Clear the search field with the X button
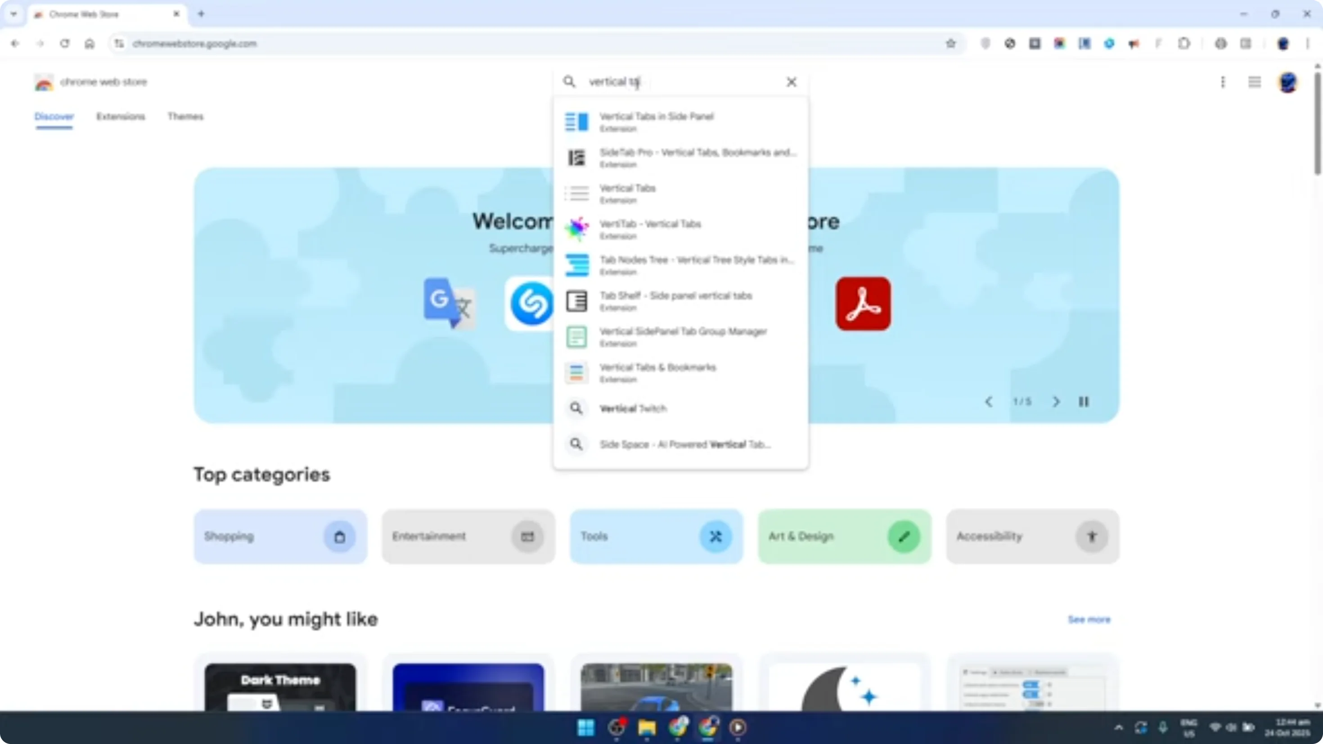 (792, 81)
